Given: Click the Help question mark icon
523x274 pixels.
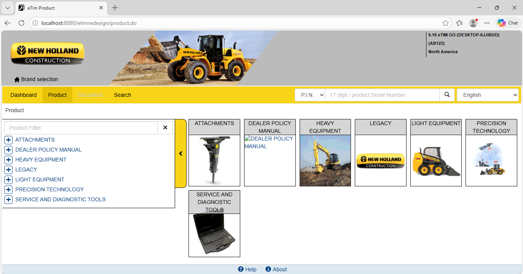Looking at the screenshot, I should pos(241,269).
